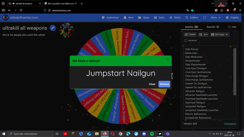Click the Marksman entry
The image size is (244, 137).
(191, 53)
